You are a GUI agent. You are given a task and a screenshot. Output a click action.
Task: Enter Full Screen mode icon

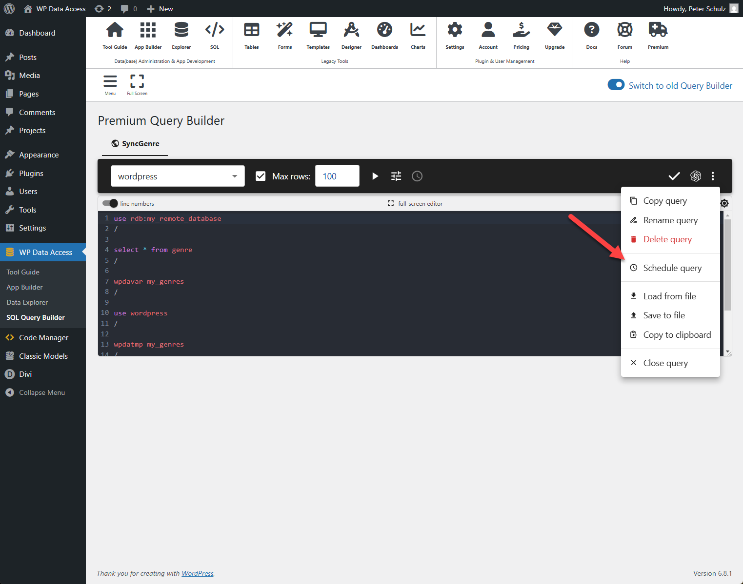pyautogui.click(x=137, y=81)
